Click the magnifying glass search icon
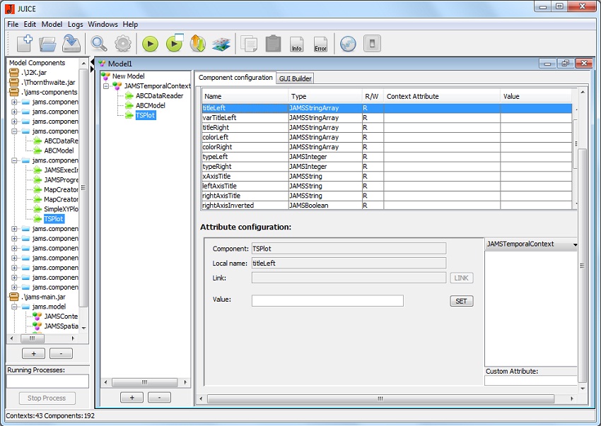The width and height of the screenshot is (601, 426). (99, 44)
